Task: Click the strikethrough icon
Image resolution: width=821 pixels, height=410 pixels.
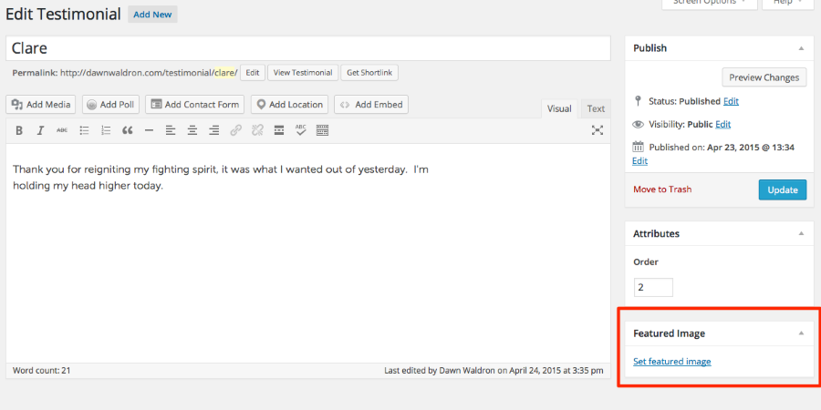Action: pyautogui.click(x=62, y=130)
